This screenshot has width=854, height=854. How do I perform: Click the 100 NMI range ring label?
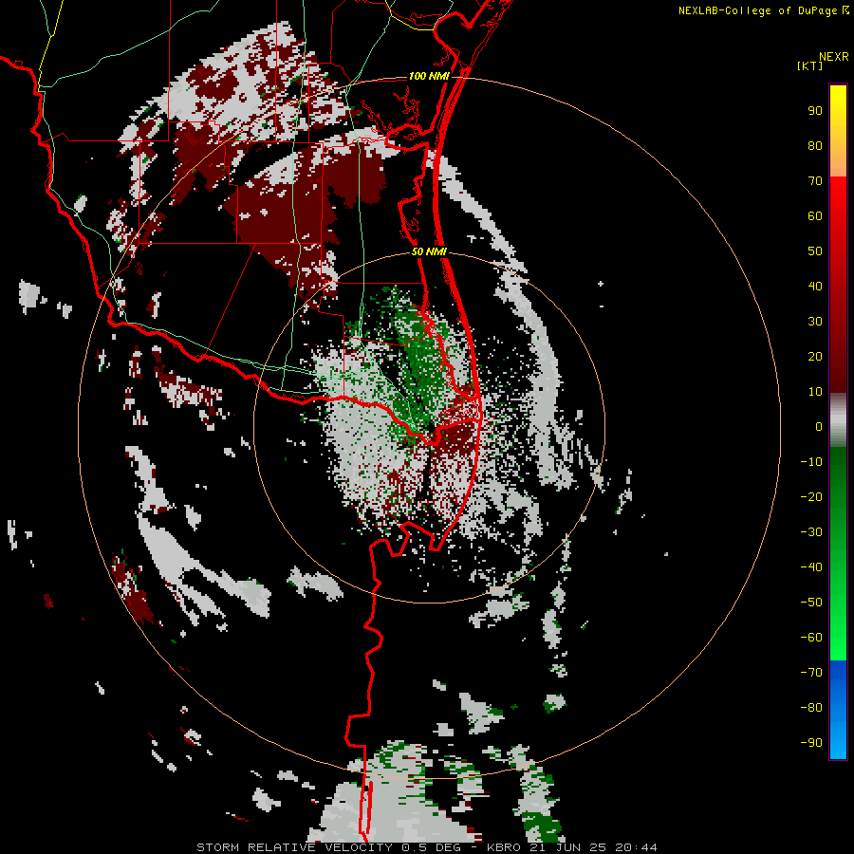pyautogui.click(x=429, y=76)
